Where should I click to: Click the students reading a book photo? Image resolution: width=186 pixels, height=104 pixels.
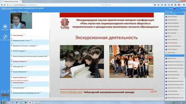(x=82, y=62)
